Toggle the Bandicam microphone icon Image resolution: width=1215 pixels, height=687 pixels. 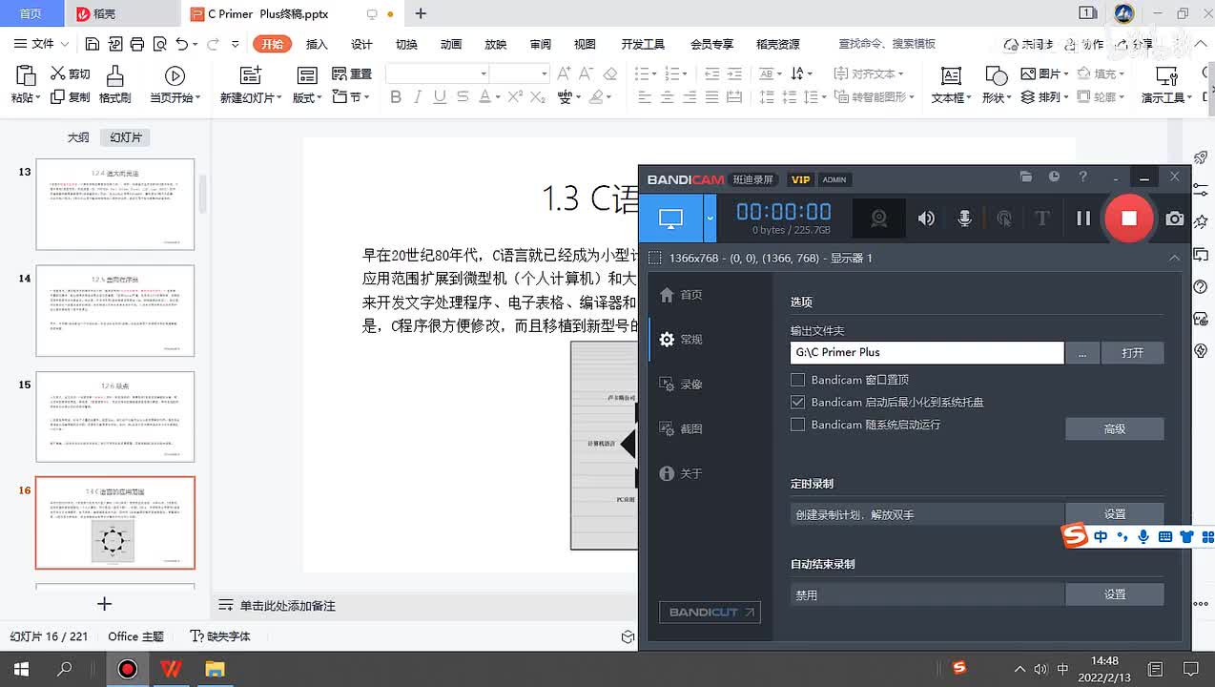point(964,219)
